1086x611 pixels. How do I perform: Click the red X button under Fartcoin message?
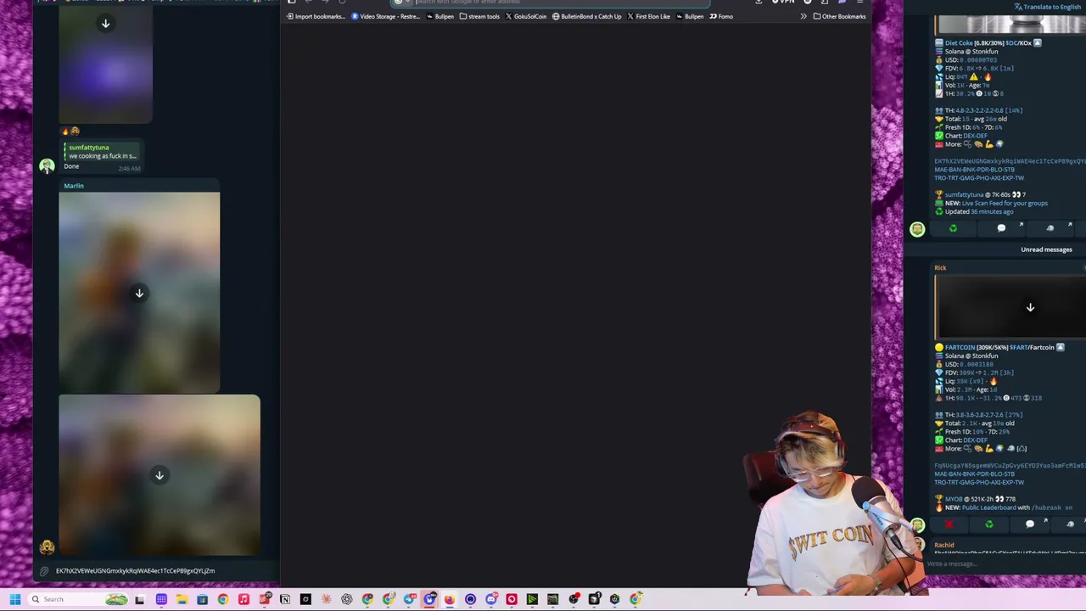point(949,524)
